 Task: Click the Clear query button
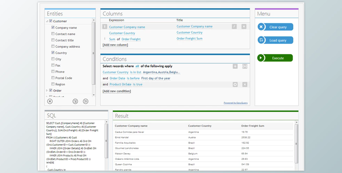(275, 27)
